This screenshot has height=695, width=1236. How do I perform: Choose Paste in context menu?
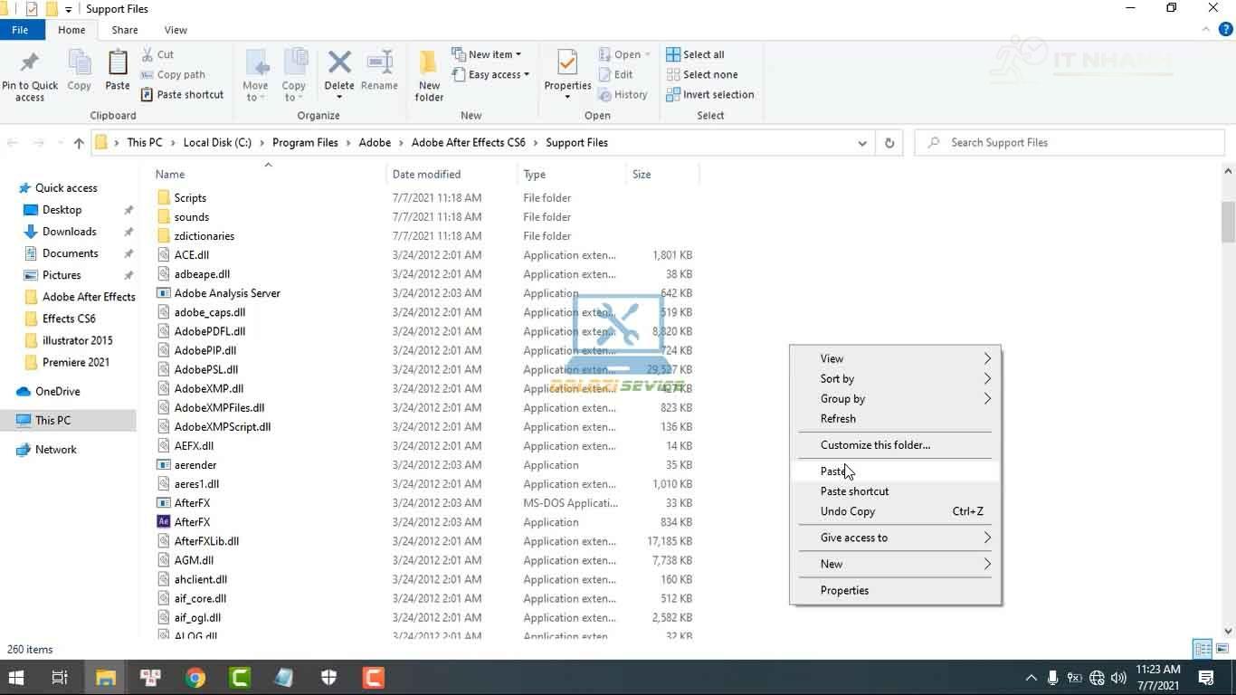[x=896, y=471]
